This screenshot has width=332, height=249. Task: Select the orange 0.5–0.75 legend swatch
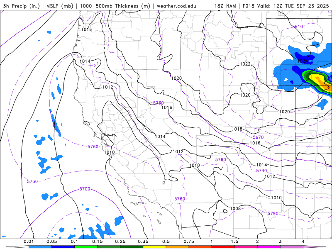178,247
